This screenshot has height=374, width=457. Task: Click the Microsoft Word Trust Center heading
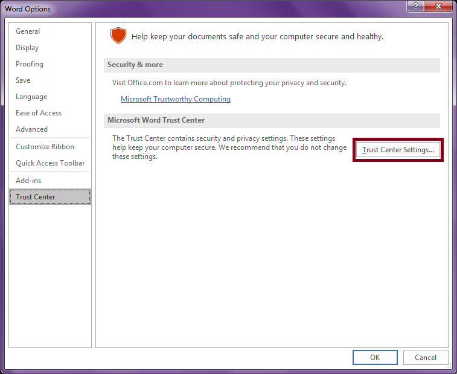click(x=156, y=120)
